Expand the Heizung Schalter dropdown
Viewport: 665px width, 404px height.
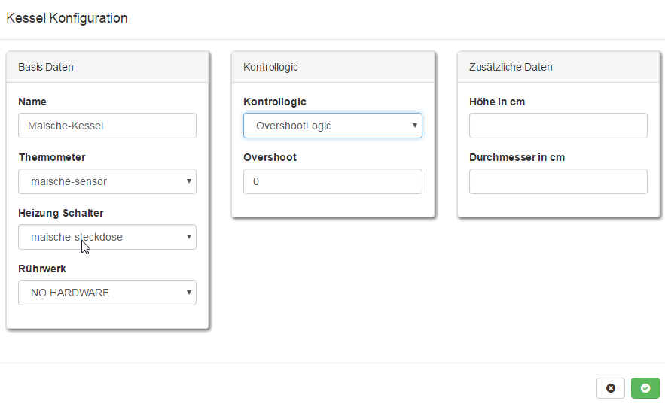coord(107,237)
